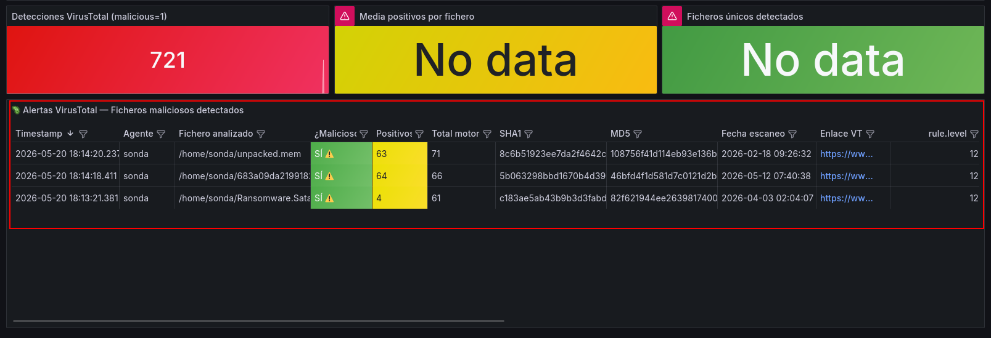Click MD5 value 82f621944ee2639817400
The image size is (991, 338).
point(664,198)
